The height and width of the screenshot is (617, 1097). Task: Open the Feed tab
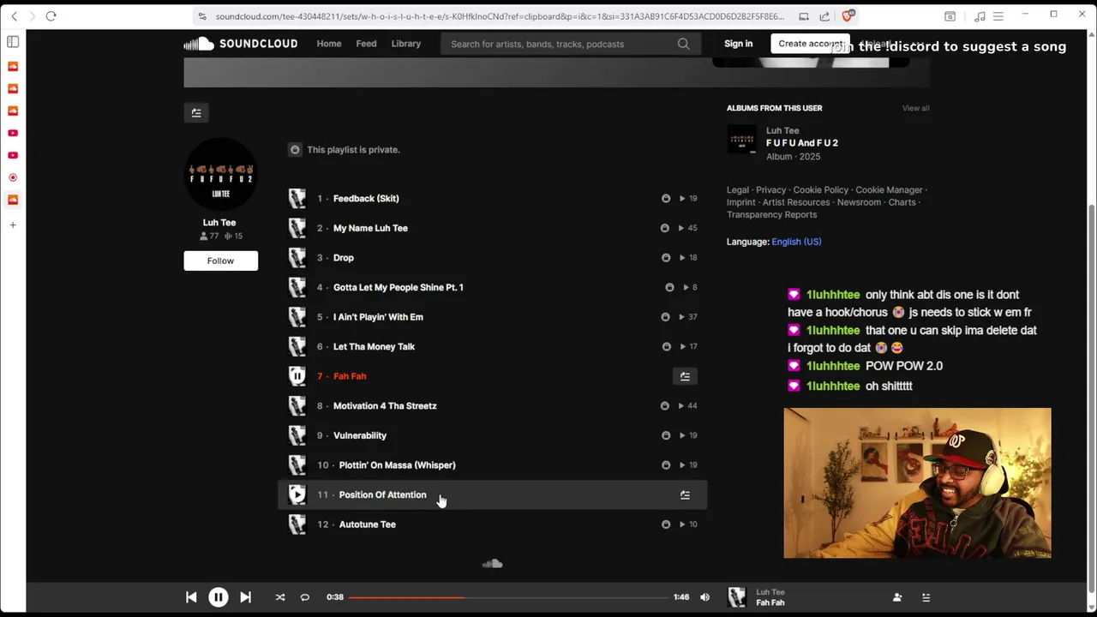[366, 44]
